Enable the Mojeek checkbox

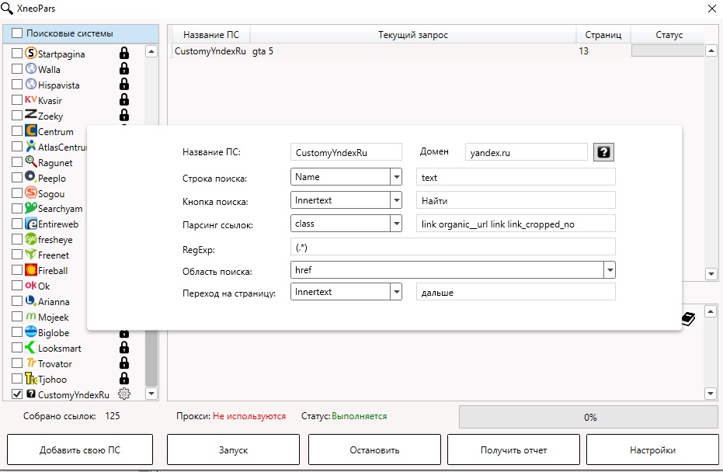17,317
